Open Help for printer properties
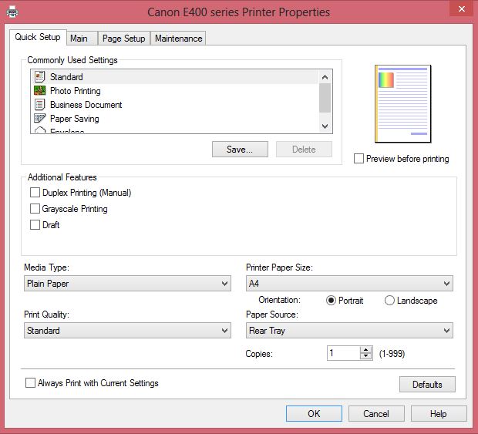Image resolution: width=478 pixels, height=434 pixels. tap(439, 414)
